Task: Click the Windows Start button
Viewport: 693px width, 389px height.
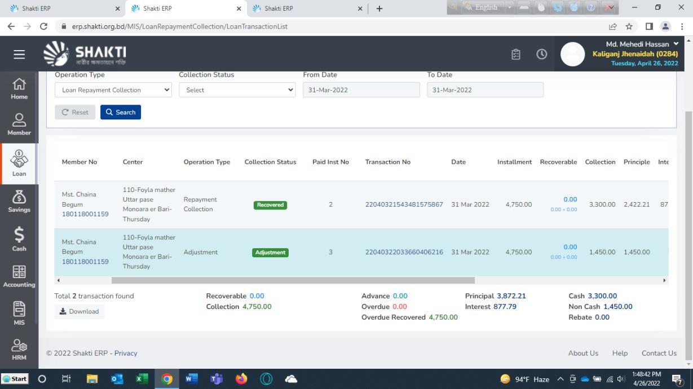Action: click(x=15, y=379)
